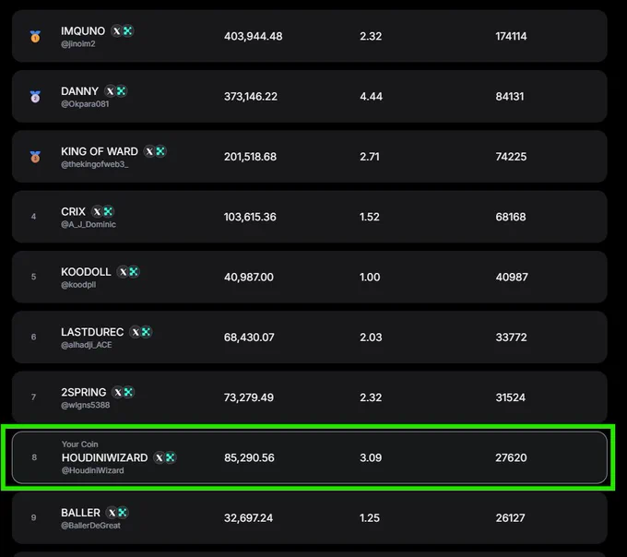This screenshot has width=627, height=557.
Task: Select the IMQUNO coin name
Action: tap(83, 31)
